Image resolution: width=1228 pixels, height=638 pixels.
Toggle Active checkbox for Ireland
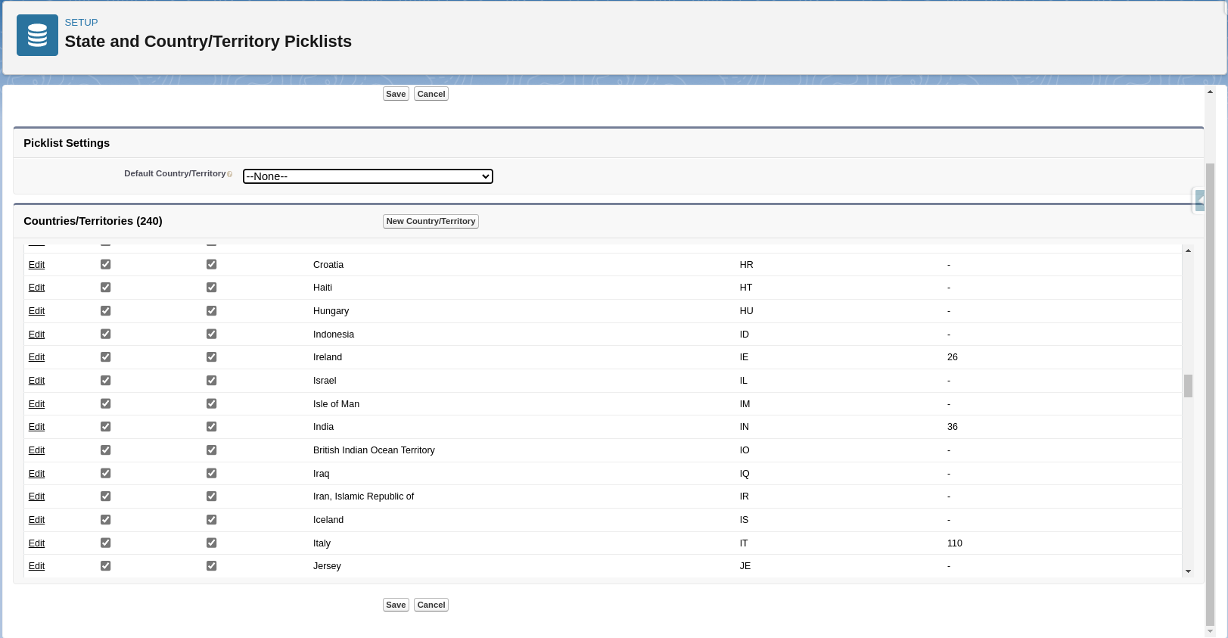point(105,357)
